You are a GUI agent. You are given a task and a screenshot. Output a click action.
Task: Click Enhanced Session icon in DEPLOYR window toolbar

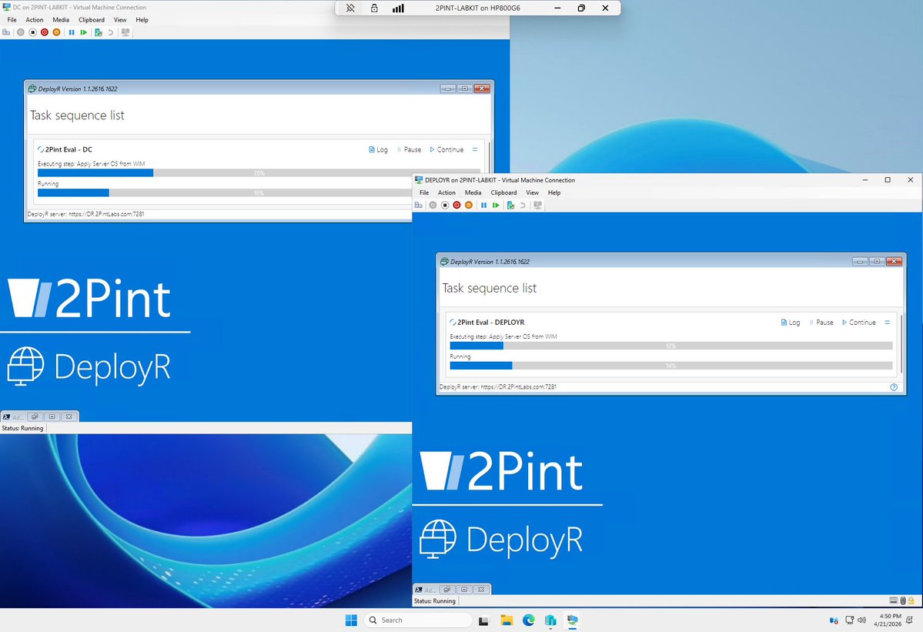click(x=537, y=206)
